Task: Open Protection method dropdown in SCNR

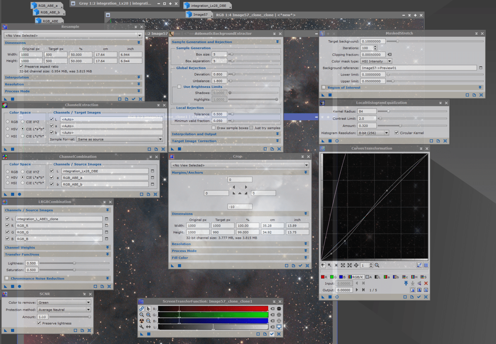Action: pos(64,310)
